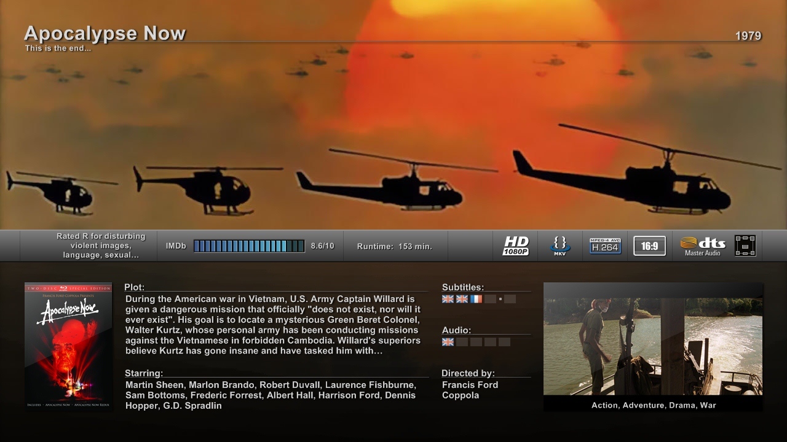Click the Action, Adventure, Drama, War genres

[x=654, y=405]
